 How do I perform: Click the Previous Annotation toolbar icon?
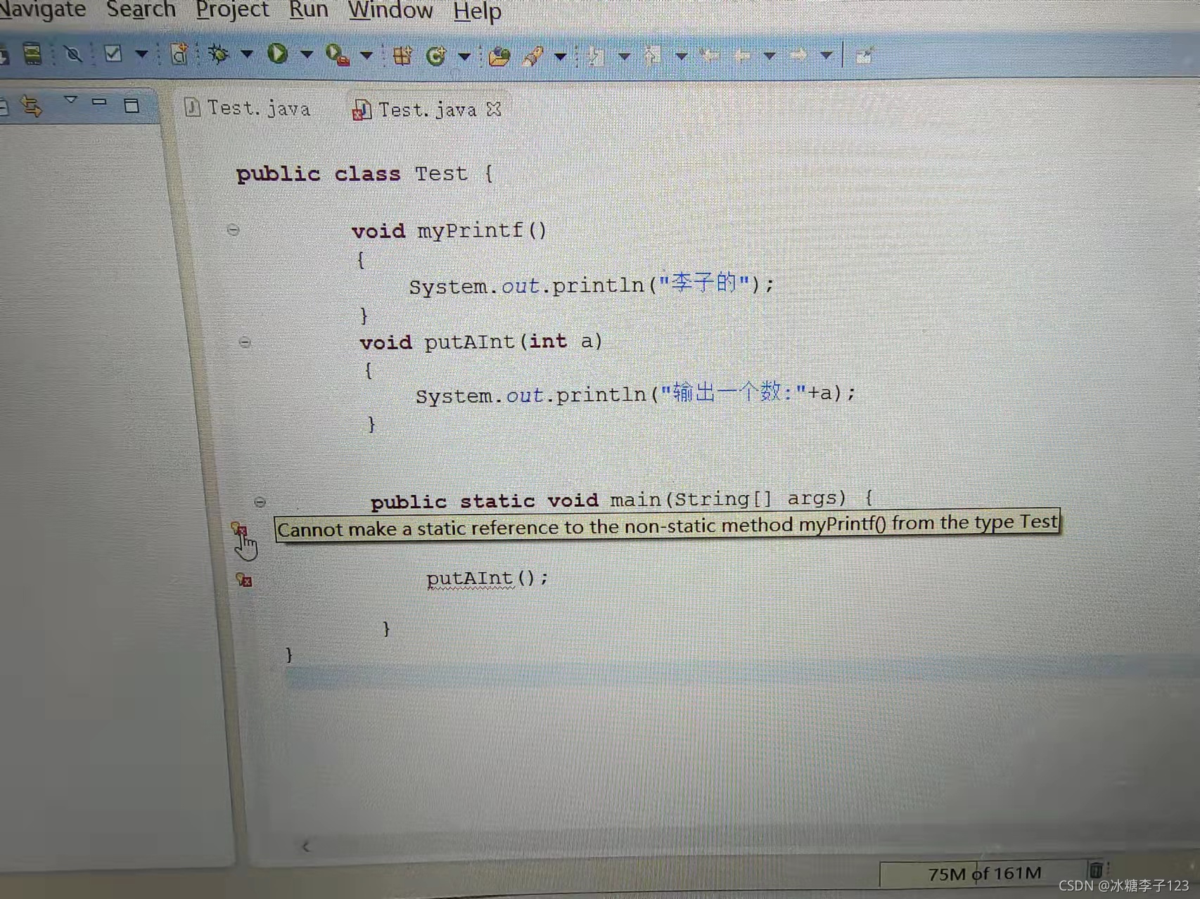(652, 55)
